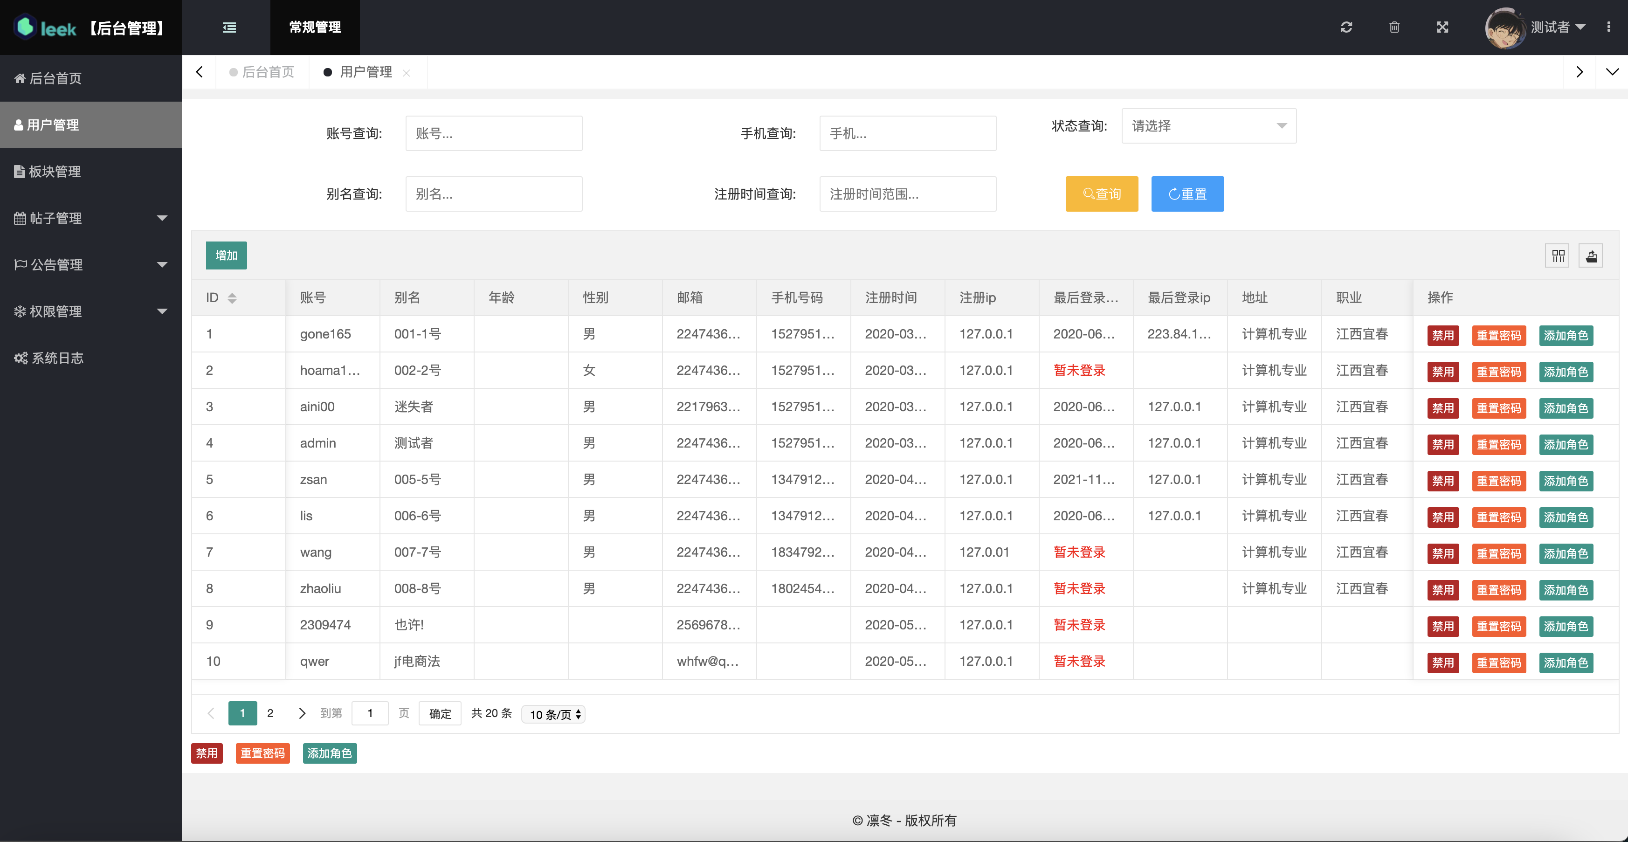Click 重置密码 in the zhaoliu row
The width and height of the screenshot is (1628, 842).
(x=1498, y=590)
